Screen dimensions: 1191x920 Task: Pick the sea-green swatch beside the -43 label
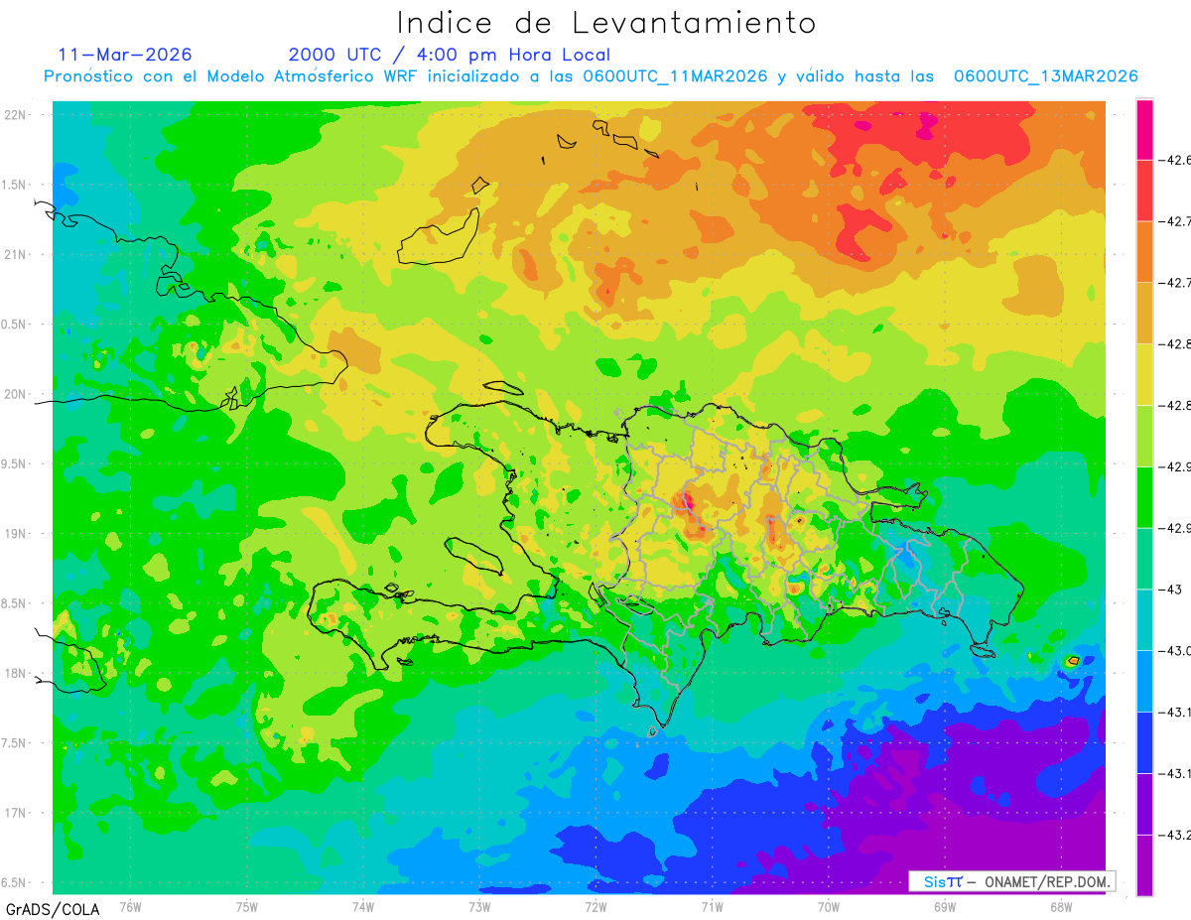pos(1144,559)
